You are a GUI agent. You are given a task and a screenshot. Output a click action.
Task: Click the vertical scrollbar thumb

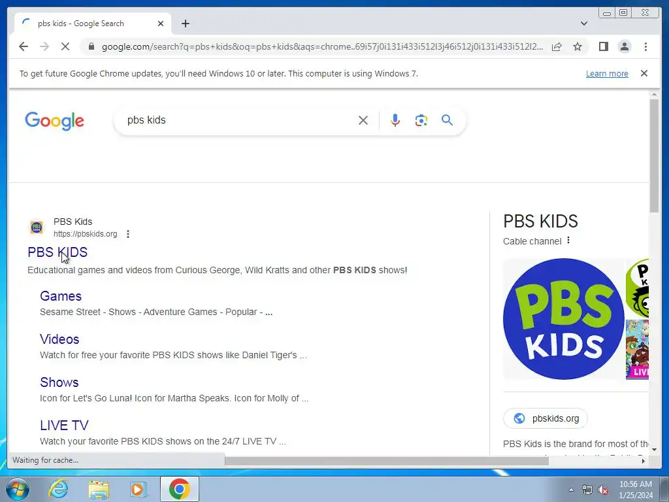click(654, 156)
